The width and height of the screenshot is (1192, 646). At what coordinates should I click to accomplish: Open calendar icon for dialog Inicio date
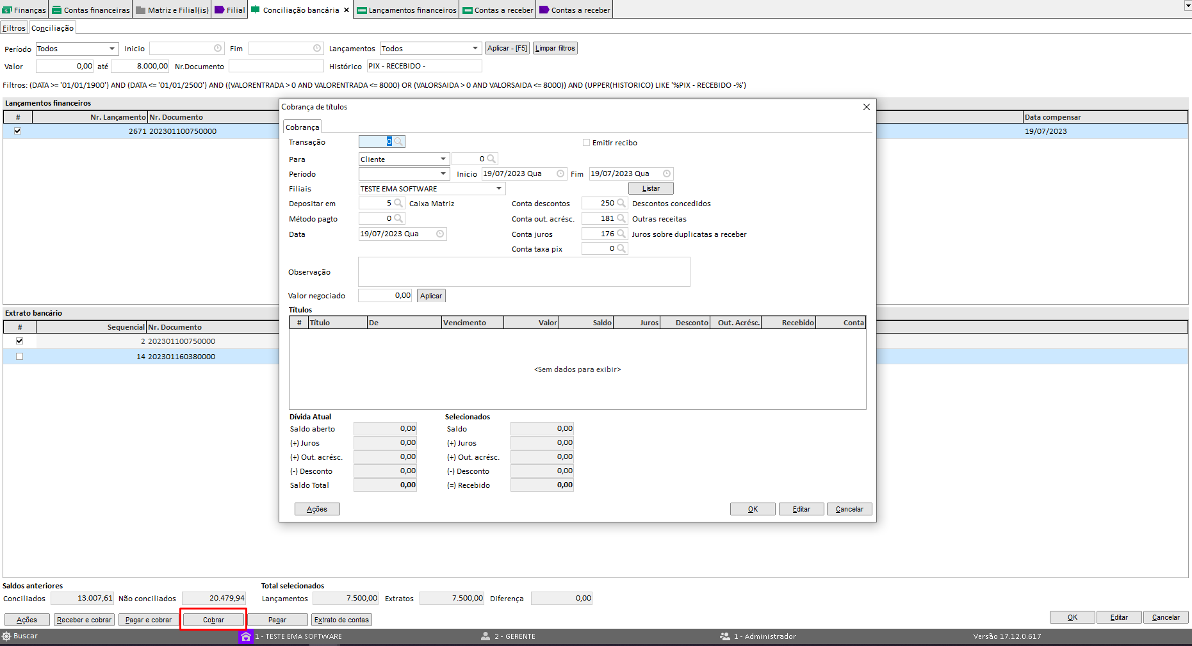click(x=560, y=174)
